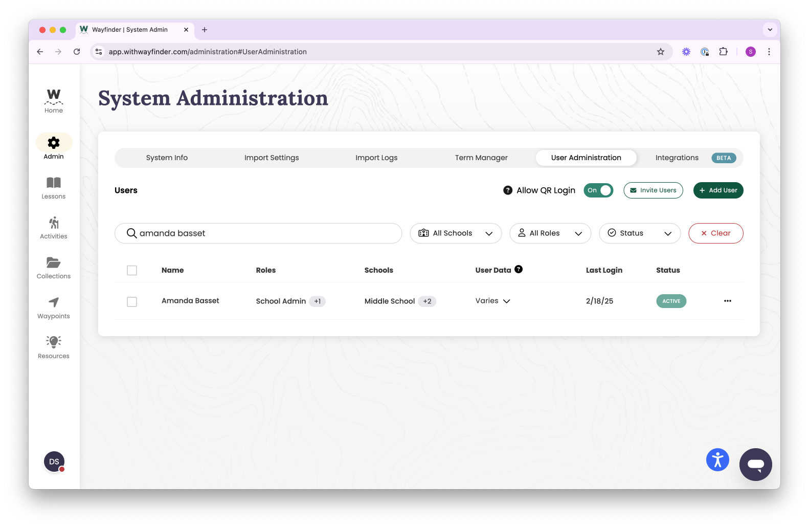Click Invite Users button
Image resolution: width=809 pixels, height=527 pixels.
tap(653, 190)
